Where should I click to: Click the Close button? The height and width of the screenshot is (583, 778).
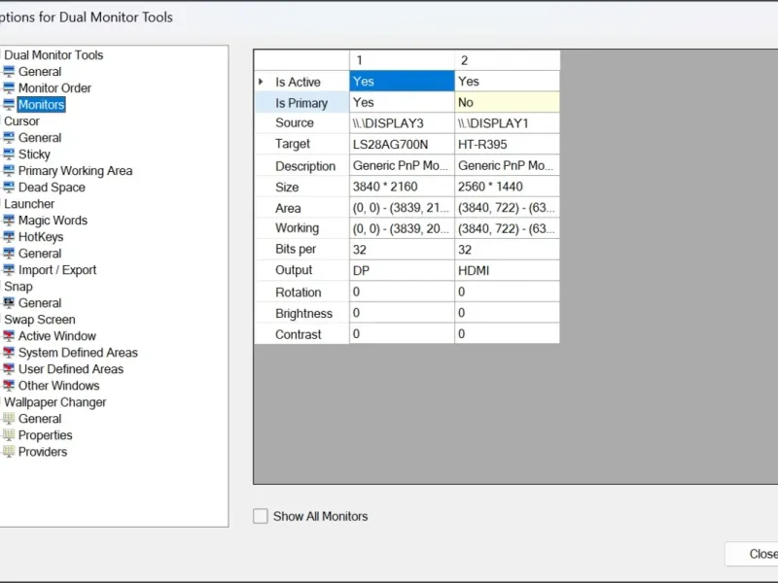point(753,554)
